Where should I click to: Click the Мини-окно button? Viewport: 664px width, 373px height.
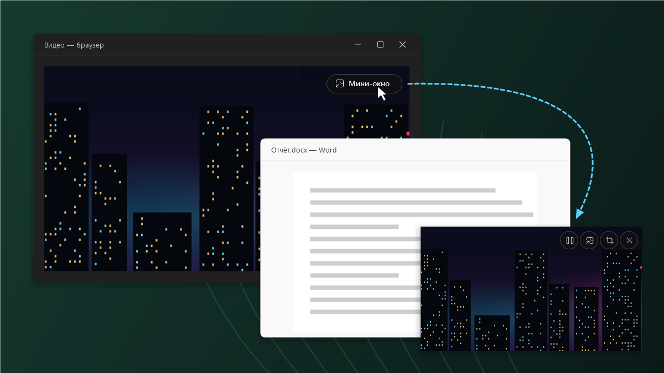(x=364, y=83)
